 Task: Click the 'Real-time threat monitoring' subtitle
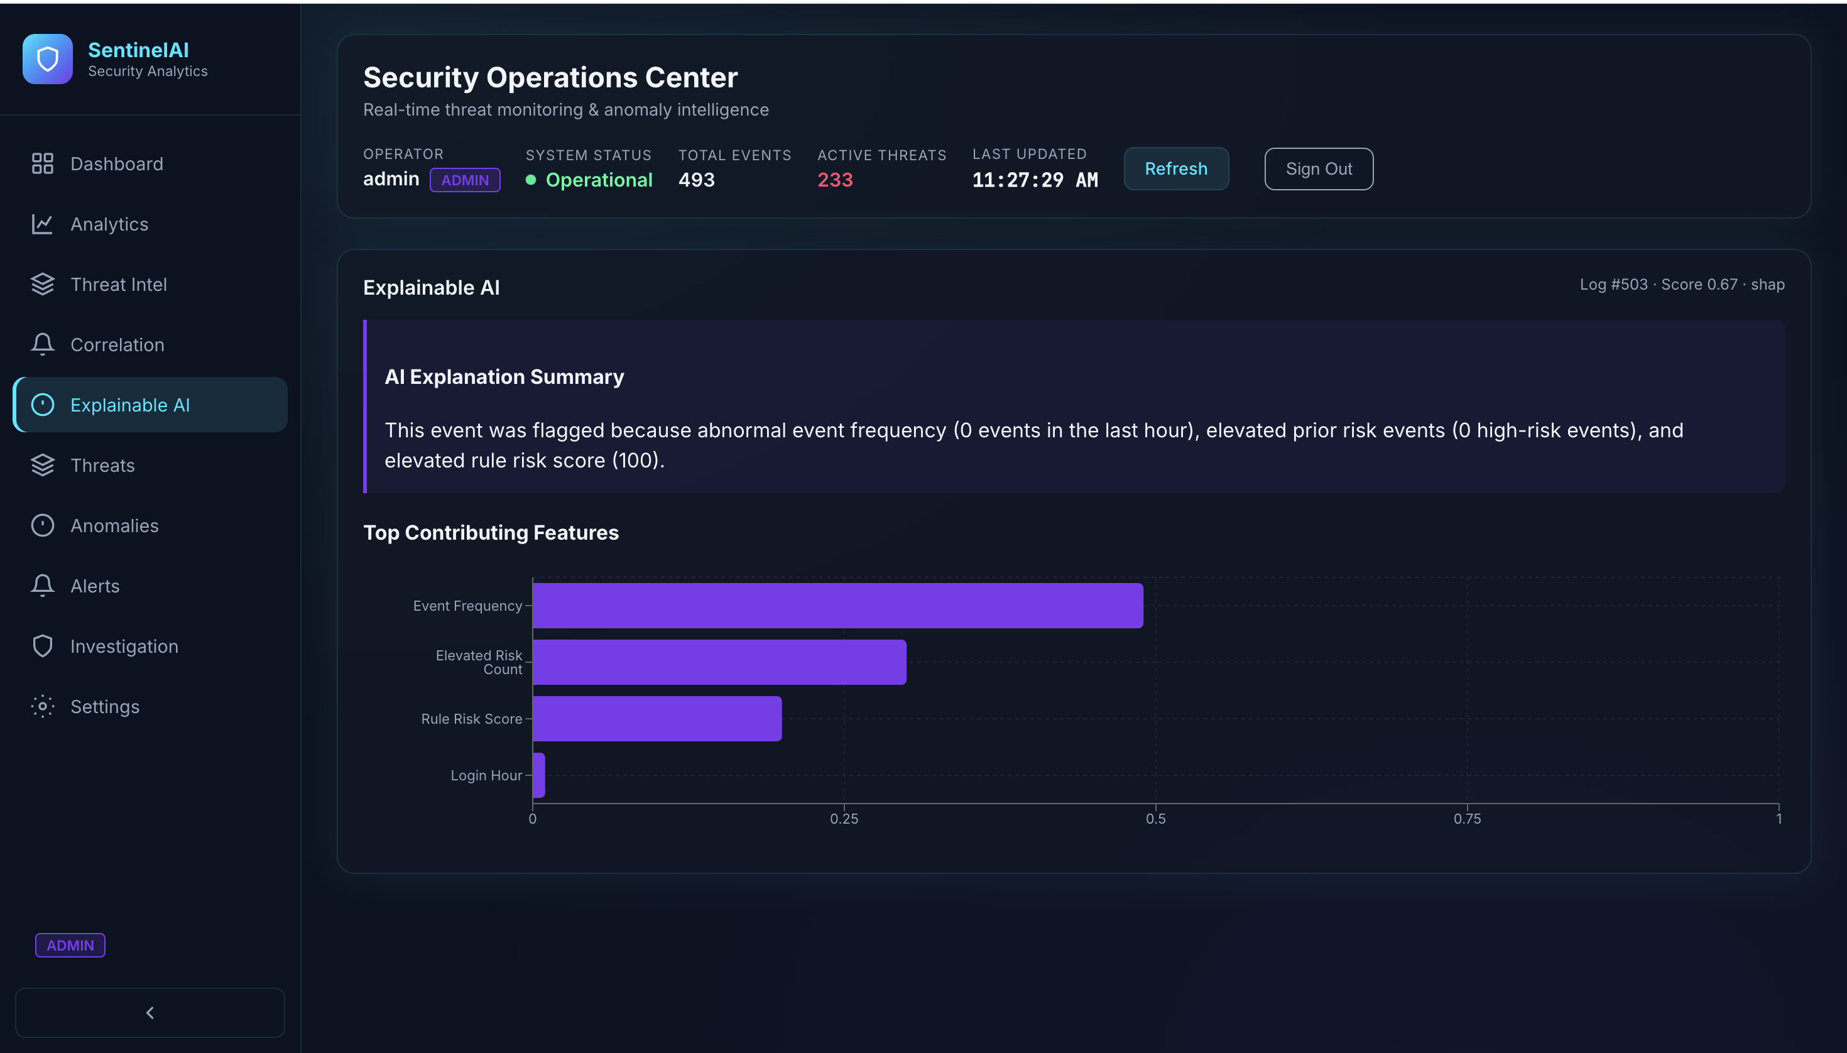(x=565, y=110)
